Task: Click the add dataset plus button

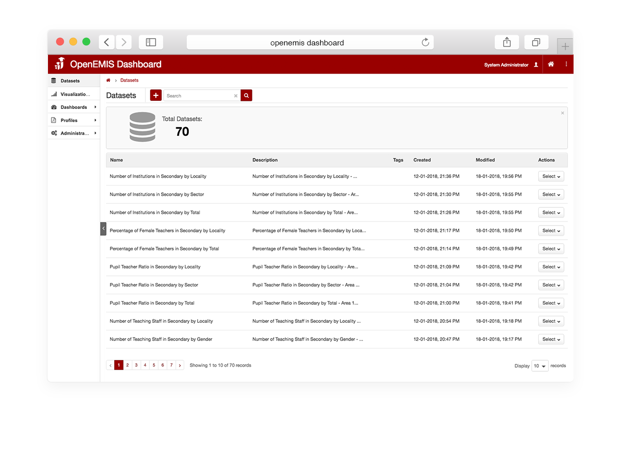Action: tap(156, 95)
